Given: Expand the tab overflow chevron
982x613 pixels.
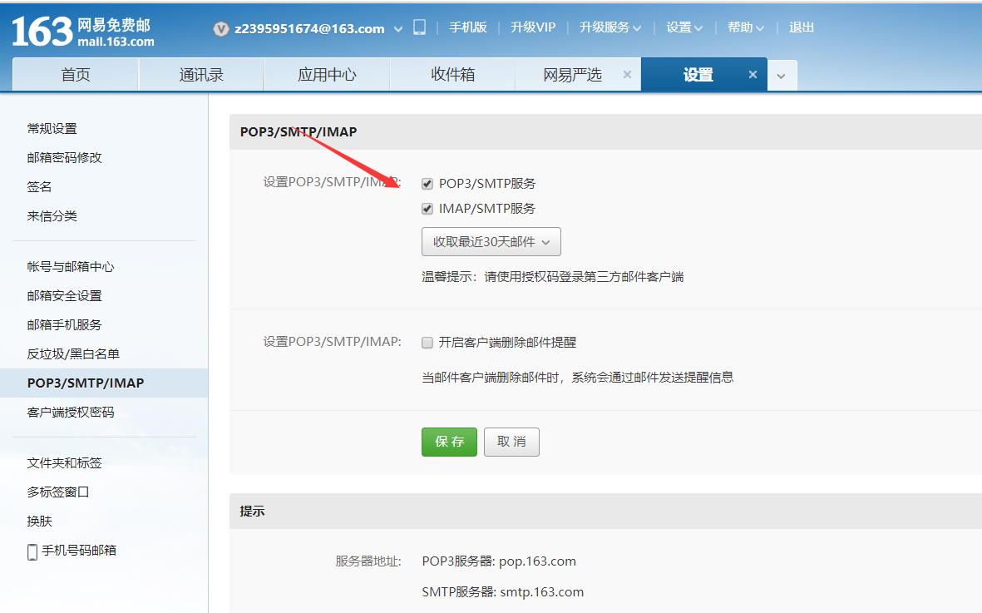Looking at the screenshot, I should (782, 76).
